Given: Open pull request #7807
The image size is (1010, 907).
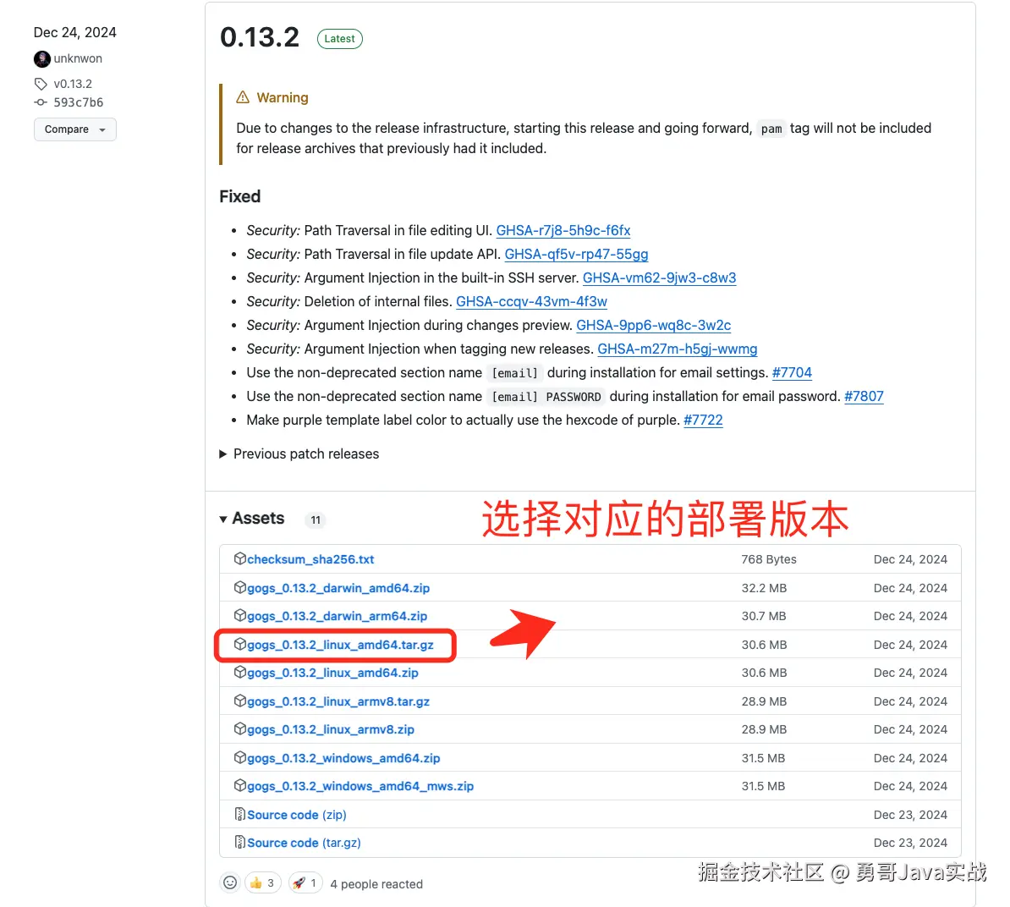Looking at the screenshot, I should point(864,397).
